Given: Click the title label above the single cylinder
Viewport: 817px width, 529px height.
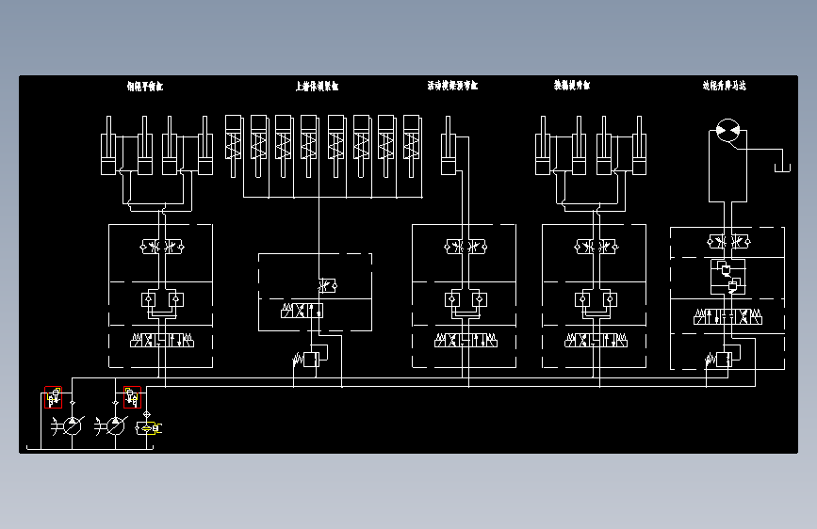Looking at the screenshot, I should pos(452,86).
